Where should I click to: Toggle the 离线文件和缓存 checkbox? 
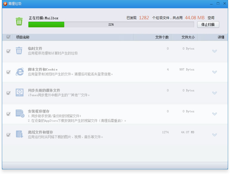[x=8, y=135]
